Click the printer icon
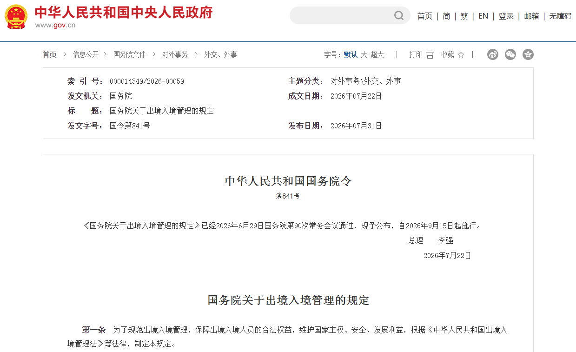Viewport: 576px width, 352px height. coord(430,55)
